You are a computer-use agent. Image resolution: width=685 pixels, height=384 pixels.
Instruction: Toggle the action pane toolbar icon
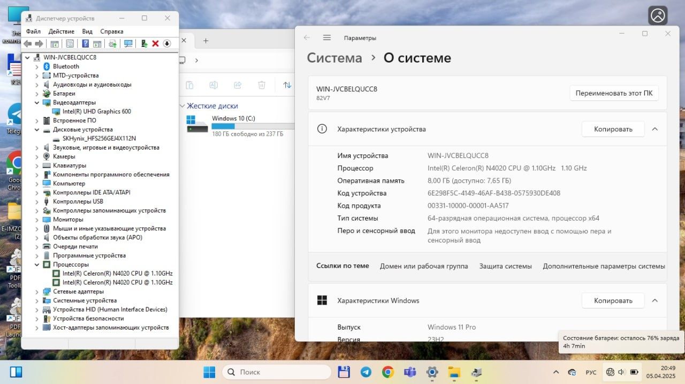97,44
